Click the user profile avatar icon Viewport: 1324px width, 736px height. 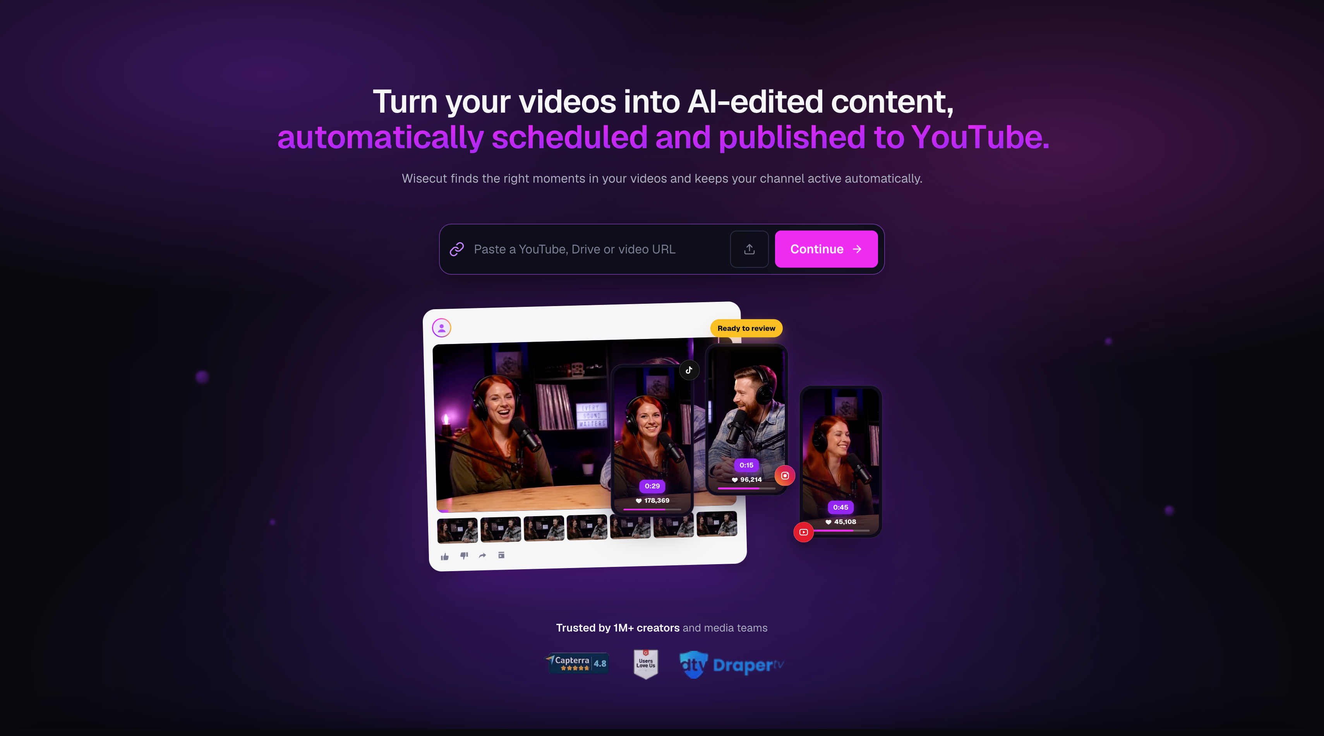coord(441,328)
